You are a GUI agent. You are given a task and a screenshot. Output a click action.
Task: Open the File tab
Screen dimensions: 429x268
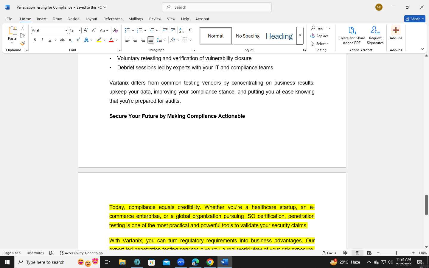click(9, 19)
